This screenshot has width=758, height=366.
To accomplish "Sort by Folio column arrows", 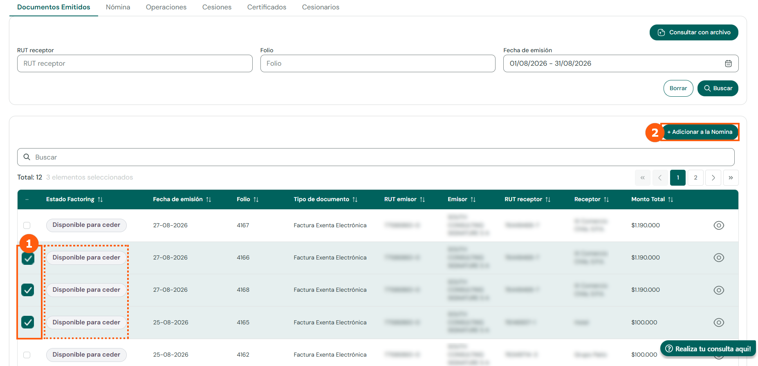I will [256, 200].
